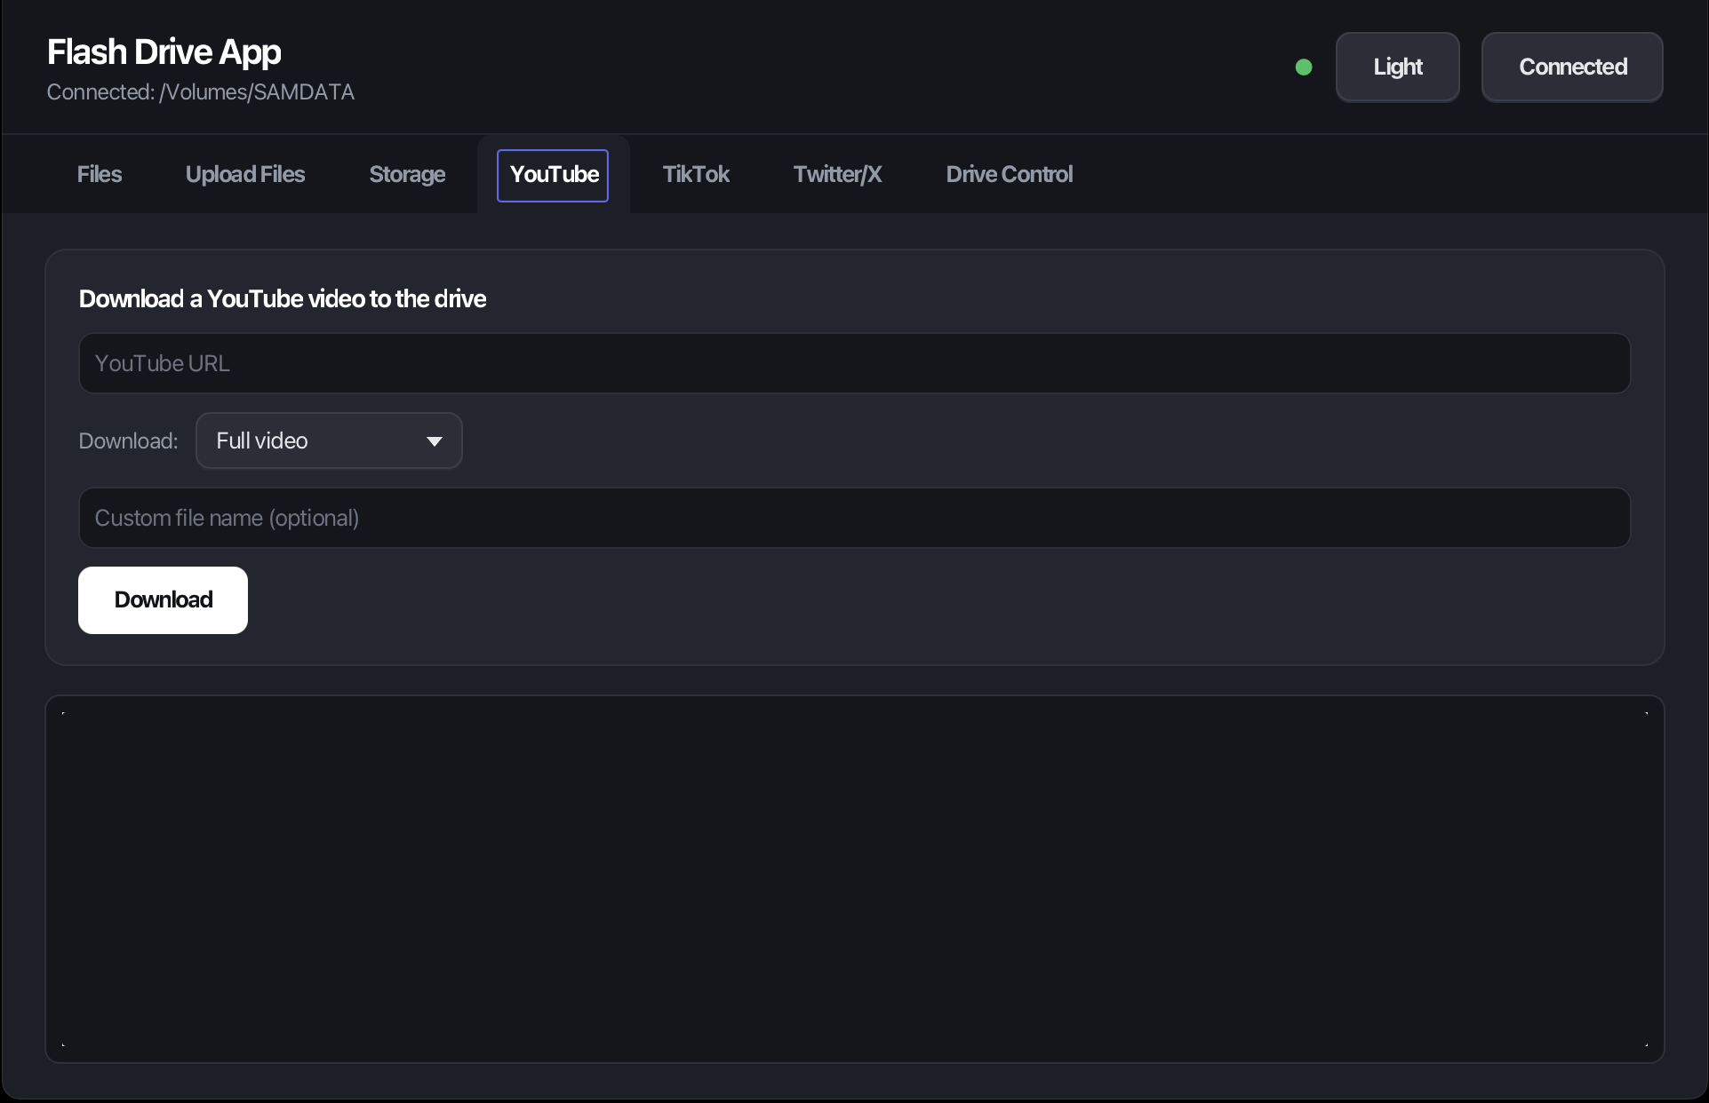Open the Storage tab
Screen dimensions: 1709x1103
tap(407, 174)
